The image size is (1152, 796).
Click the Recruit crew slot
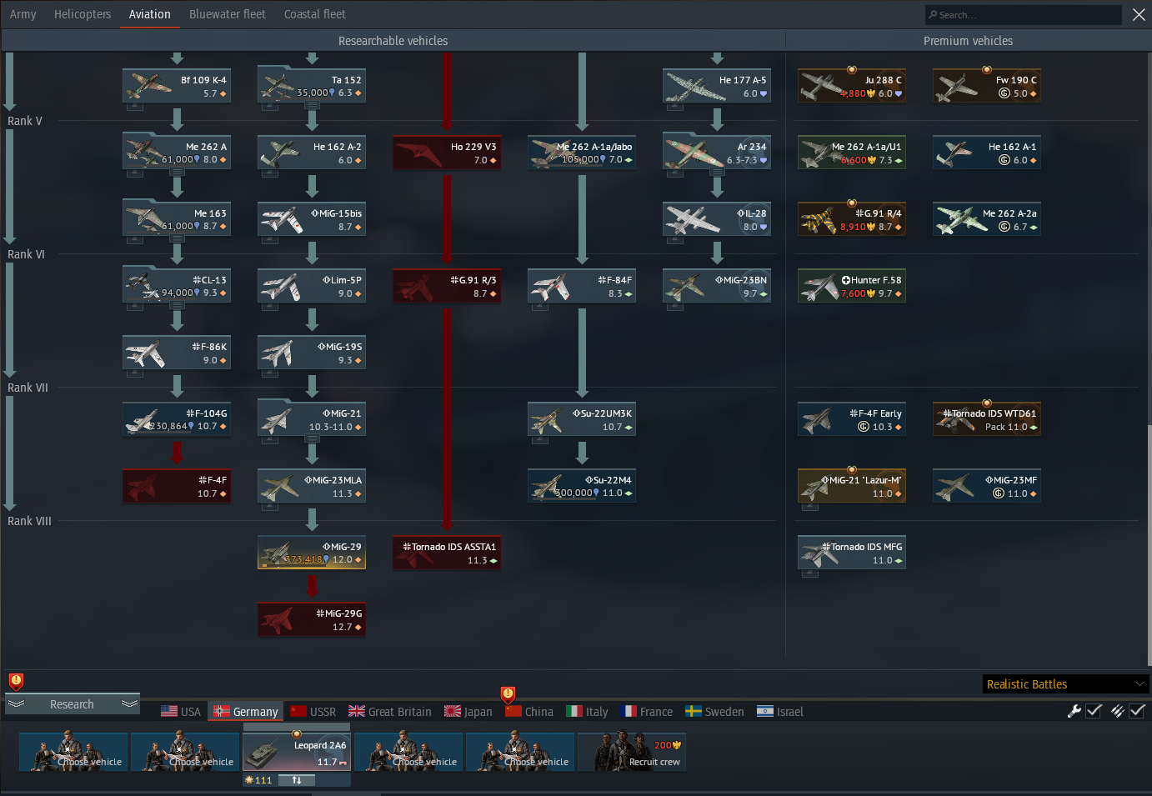[x=632, y=752]
